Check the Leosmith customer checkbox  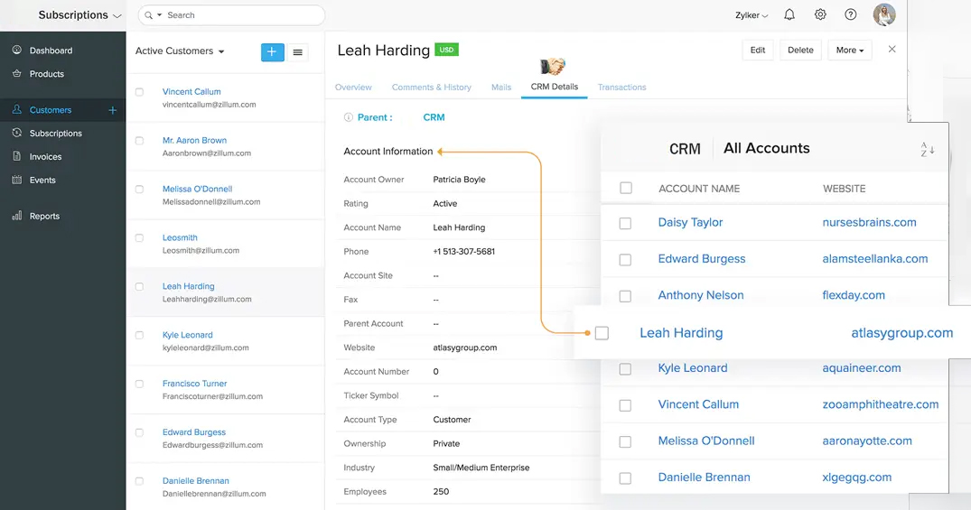(139, 237)
